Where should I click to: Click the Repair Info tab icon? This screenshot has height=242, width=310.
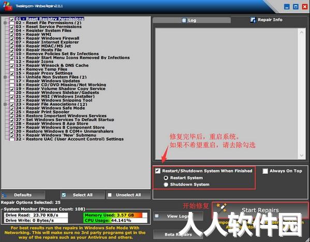[x=253, y=20]
